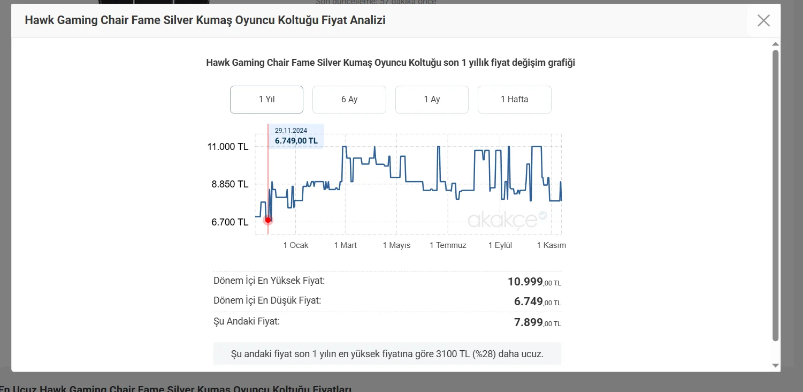This screenshot has height=392, width=803.
Task: Choose the 1 Hafta range button
Action: tap(514, 100)
